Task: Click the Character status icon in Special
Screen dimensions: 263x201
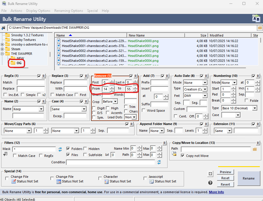Action: click(106, 182)
